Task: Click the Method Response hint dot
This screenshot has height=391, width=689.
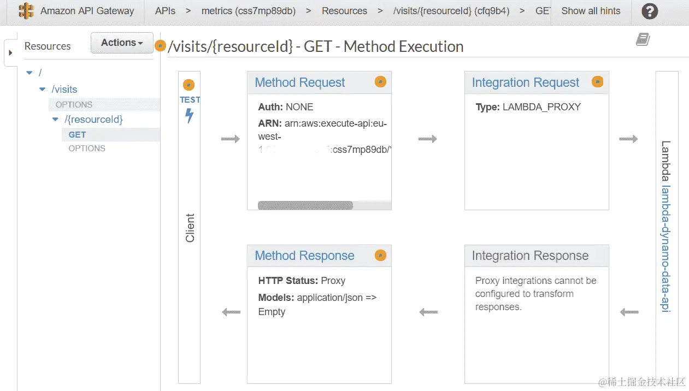Action: (380, 255)
